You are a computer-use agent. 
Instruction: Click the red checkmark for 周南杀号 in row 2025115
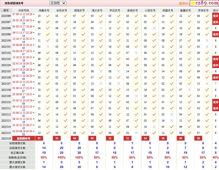coord(83,133)
